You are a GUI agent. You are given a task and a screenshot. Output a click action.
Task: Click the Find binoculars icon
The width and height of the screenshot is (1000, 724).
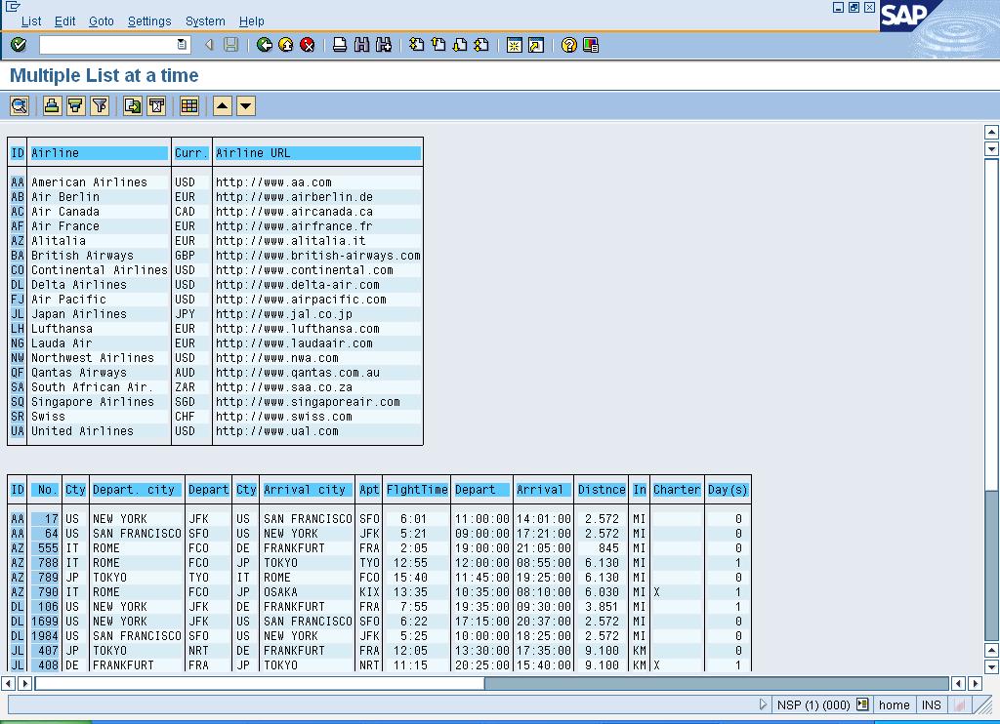pyautogui.click(x=361, y=45)
